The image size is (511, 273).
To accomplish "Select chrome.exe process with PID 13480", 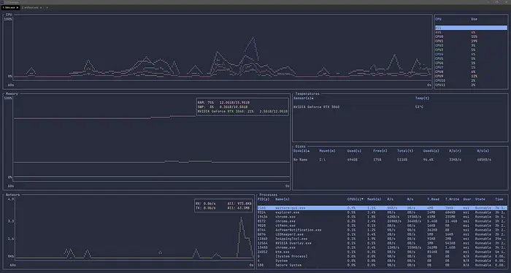I will tap(382, 247).
